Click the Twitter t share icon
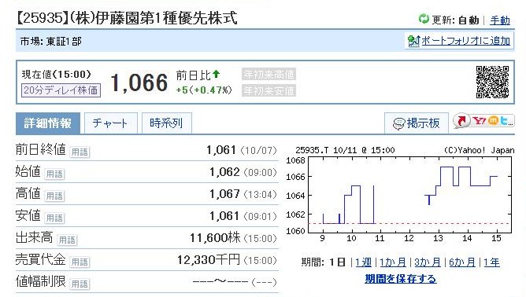The width and height of the screenshot is (526, 297). click(504, 120)
